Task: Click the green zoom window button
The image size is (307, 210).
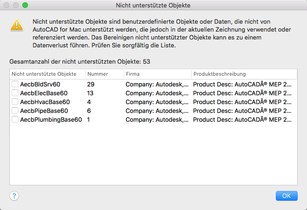Action: [25, 6]
